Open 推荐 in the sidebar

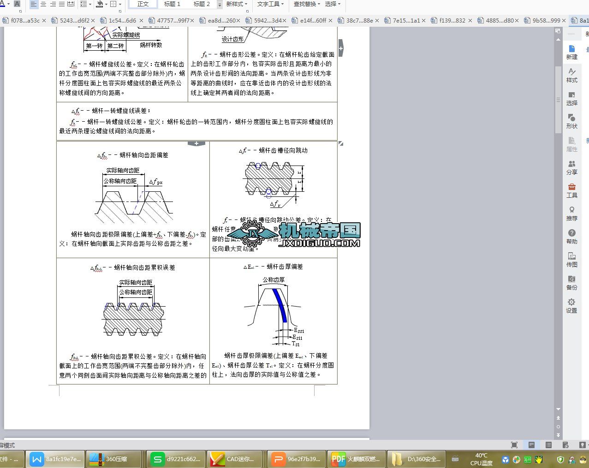point(571,214)
